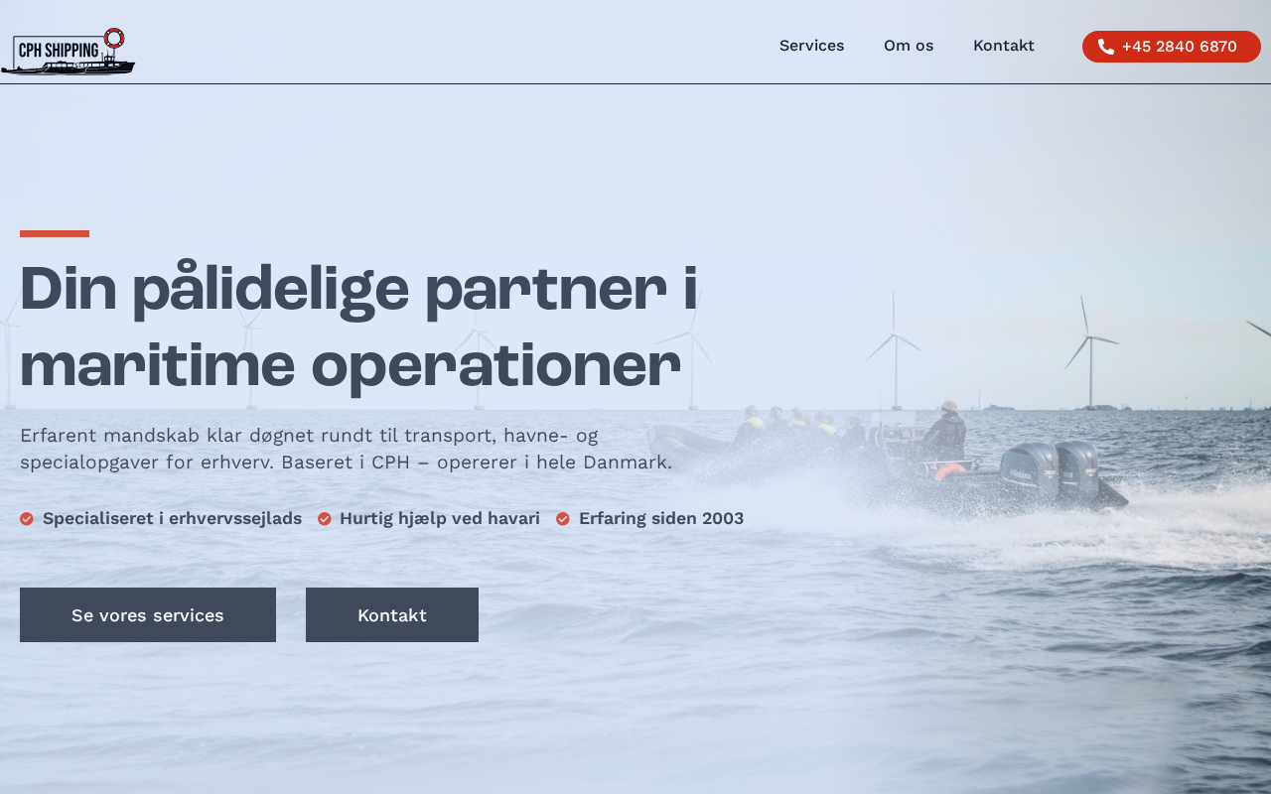Click the dark Kontakt hero button
The image size is (1271, 794).
tap(392, 615)
